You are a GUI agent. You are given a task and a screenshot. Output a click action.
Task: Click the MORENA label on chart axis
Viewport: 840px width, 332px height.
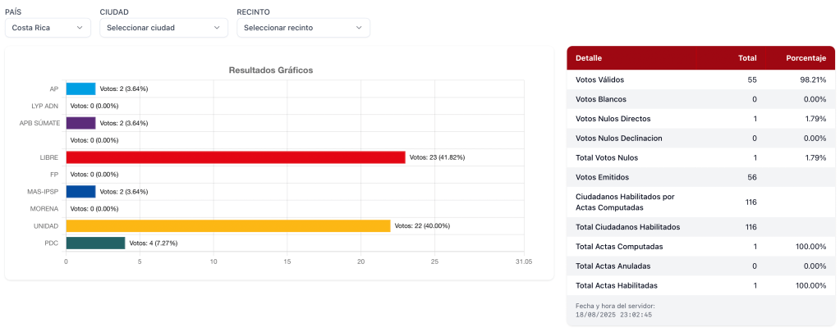pos(44,208)
